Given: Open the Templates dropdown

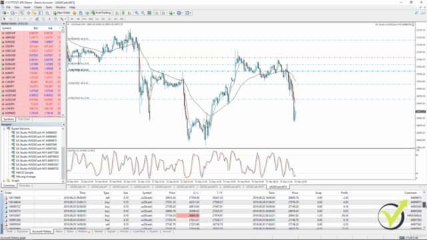Looking at the screenshot, I should pos(188,13).
